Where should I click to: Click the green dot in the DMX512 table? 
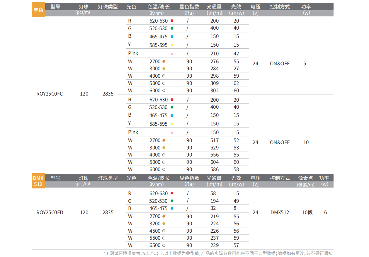(172, 201)
